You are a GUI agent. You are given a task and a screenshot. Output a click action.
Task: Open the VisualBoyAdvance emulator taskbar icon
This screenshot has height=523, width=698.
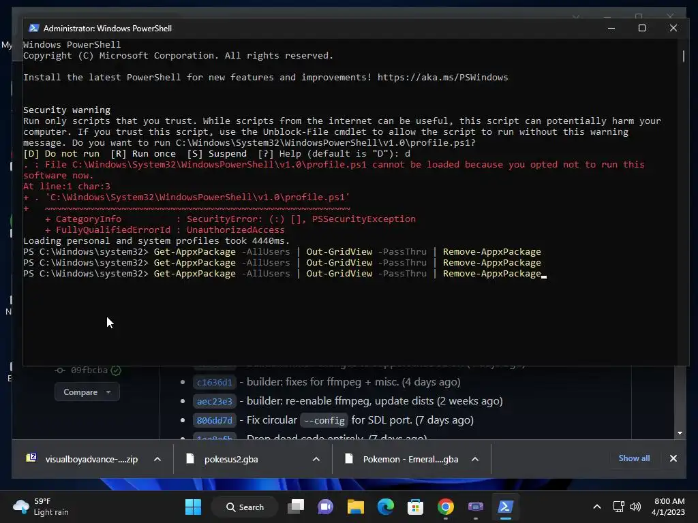click(475, 507)
